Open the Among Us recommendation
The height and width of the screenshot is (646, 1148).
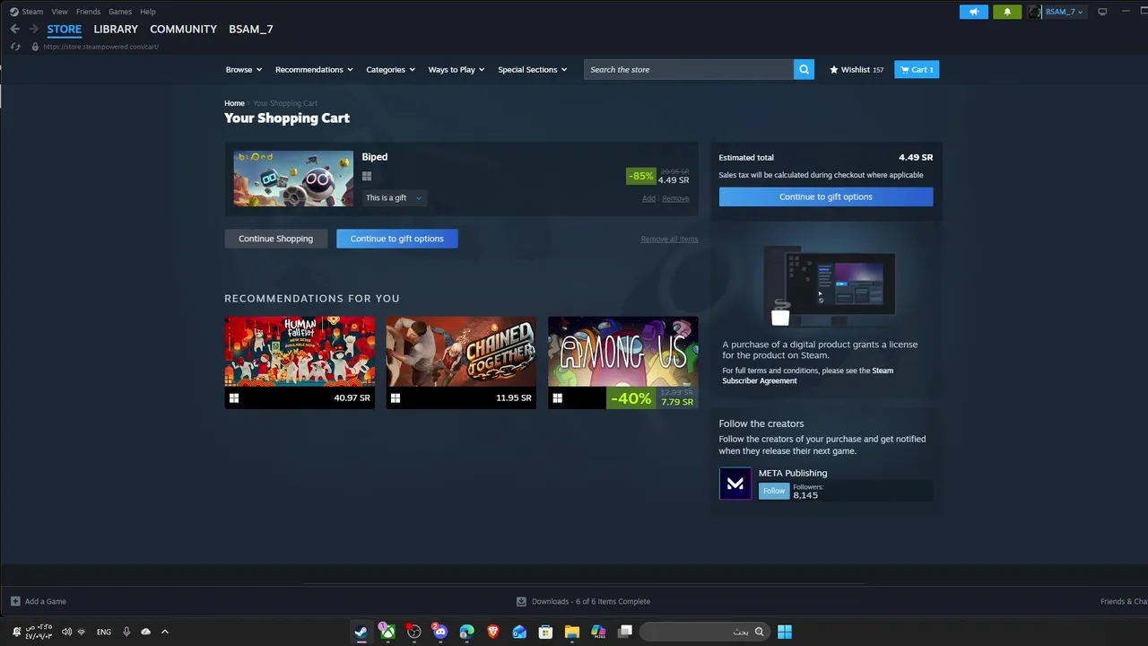tap(622, 362)
